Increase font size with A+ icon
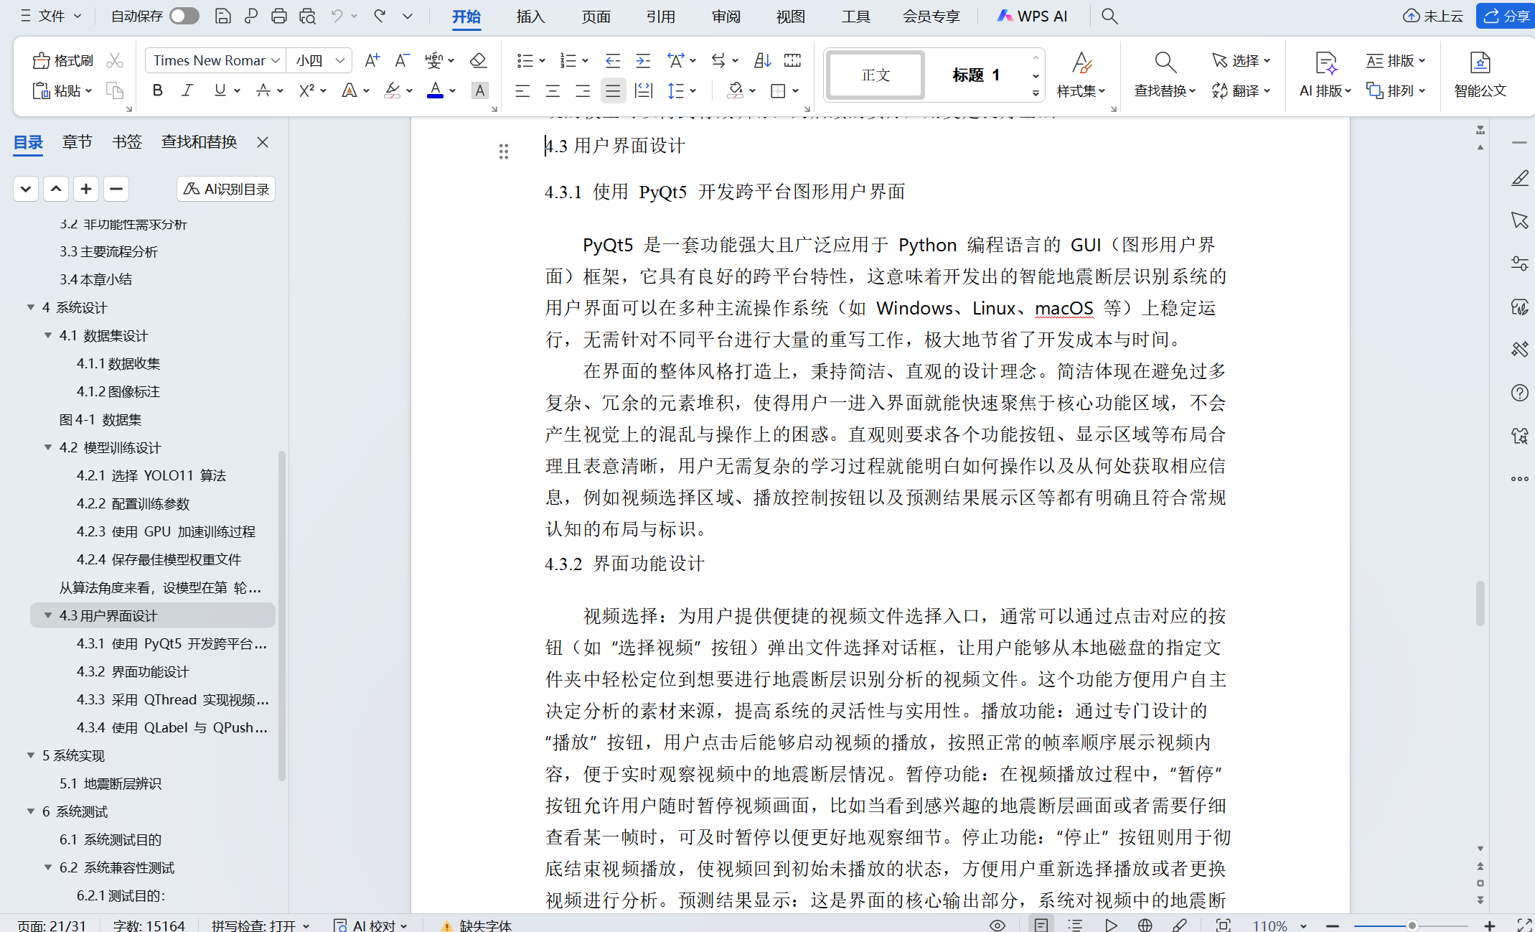This screenshot has height=932, width=1535. tap(372, 60)
